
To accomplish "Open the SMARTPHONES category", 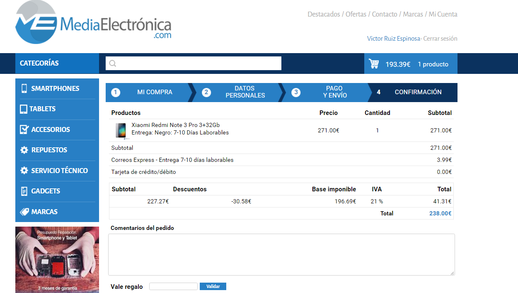I will [x=55, y=88].
